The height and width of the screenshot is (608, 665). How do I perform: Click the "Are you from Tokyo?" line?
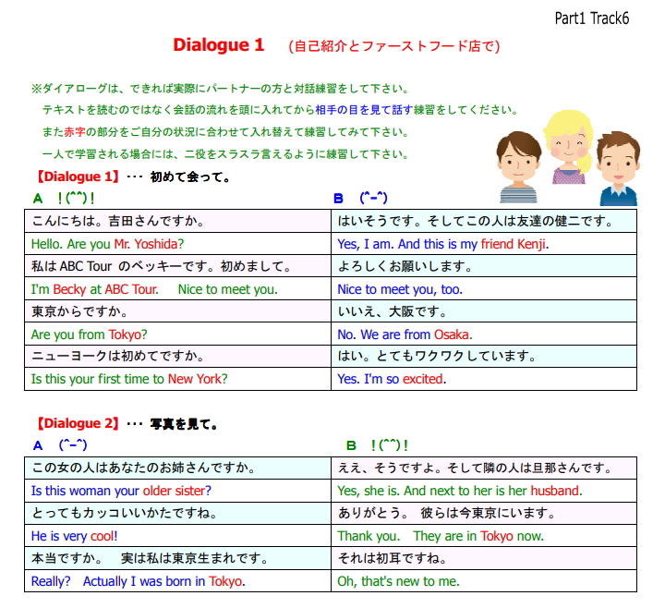[x=89, y=334]
